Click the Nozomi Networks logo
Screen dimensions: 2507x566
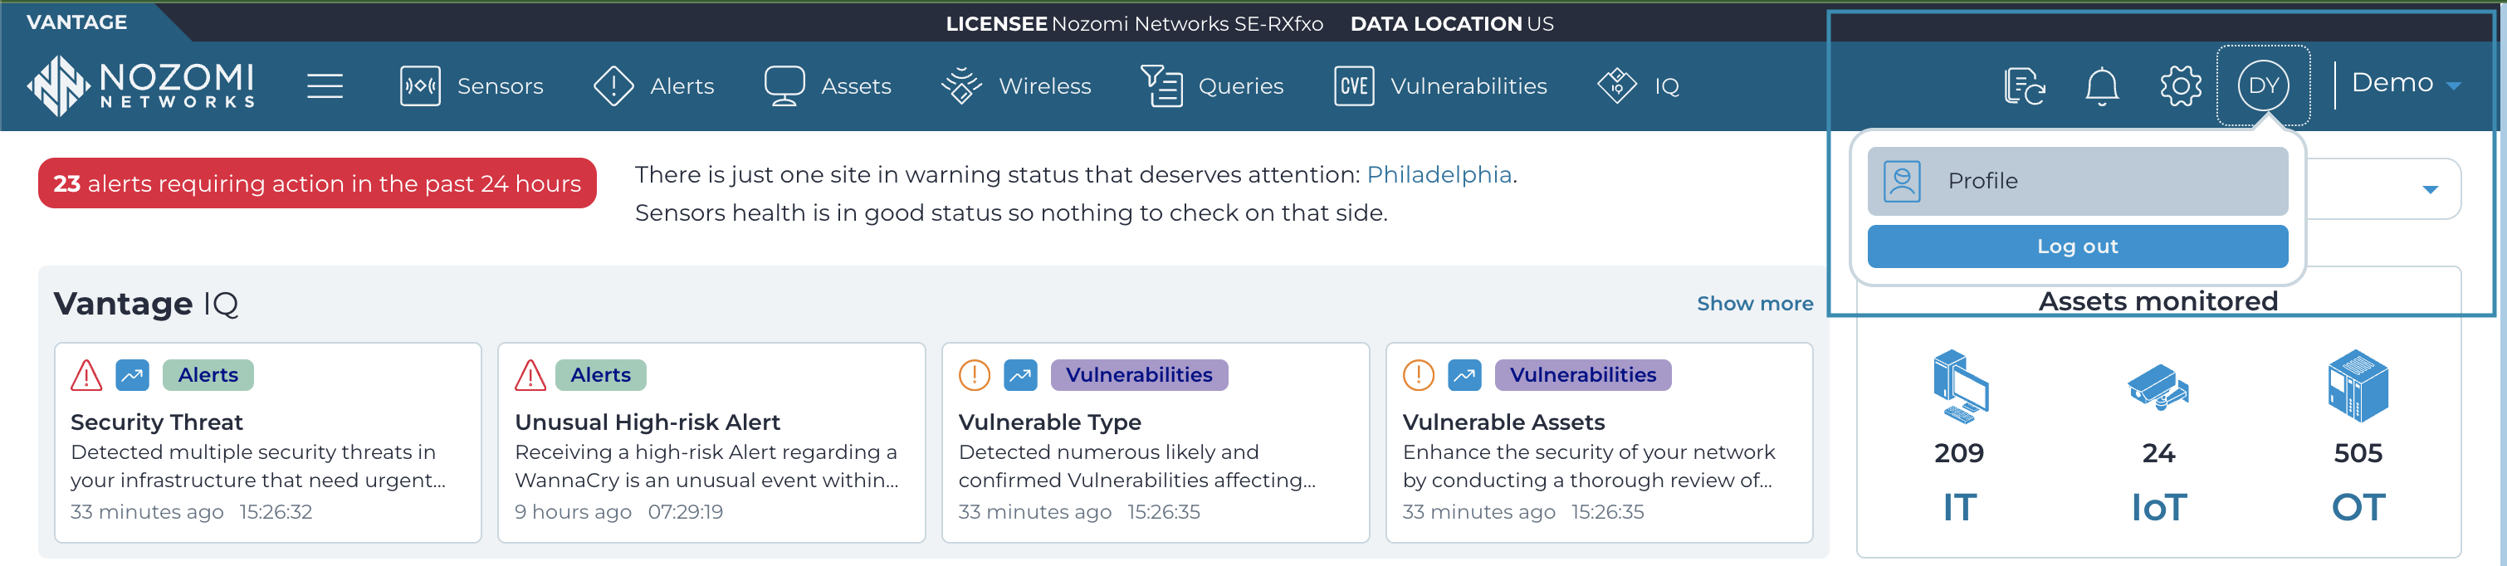tap(141, 85)
